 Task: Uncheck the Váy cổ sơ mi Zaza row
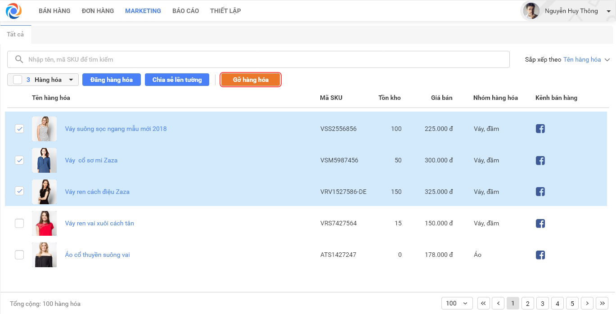point(19,160)
